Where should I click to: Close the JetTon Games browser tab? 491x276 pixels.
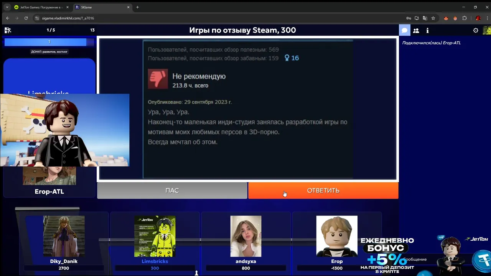click(x=67, y=7)
